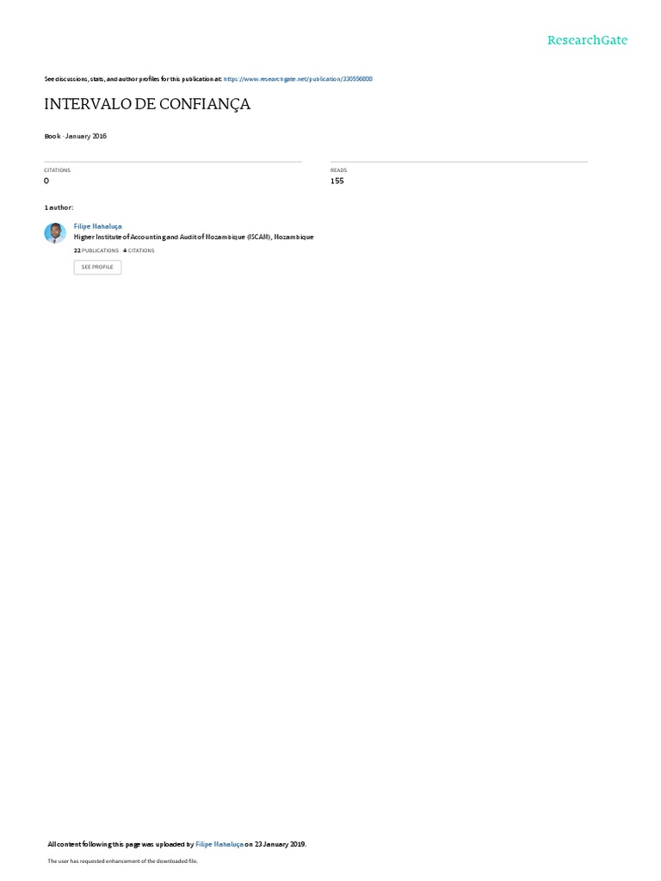Click the ResearchGate logo
This screenshot has height=881, width=661.
(x=587, y=40)
